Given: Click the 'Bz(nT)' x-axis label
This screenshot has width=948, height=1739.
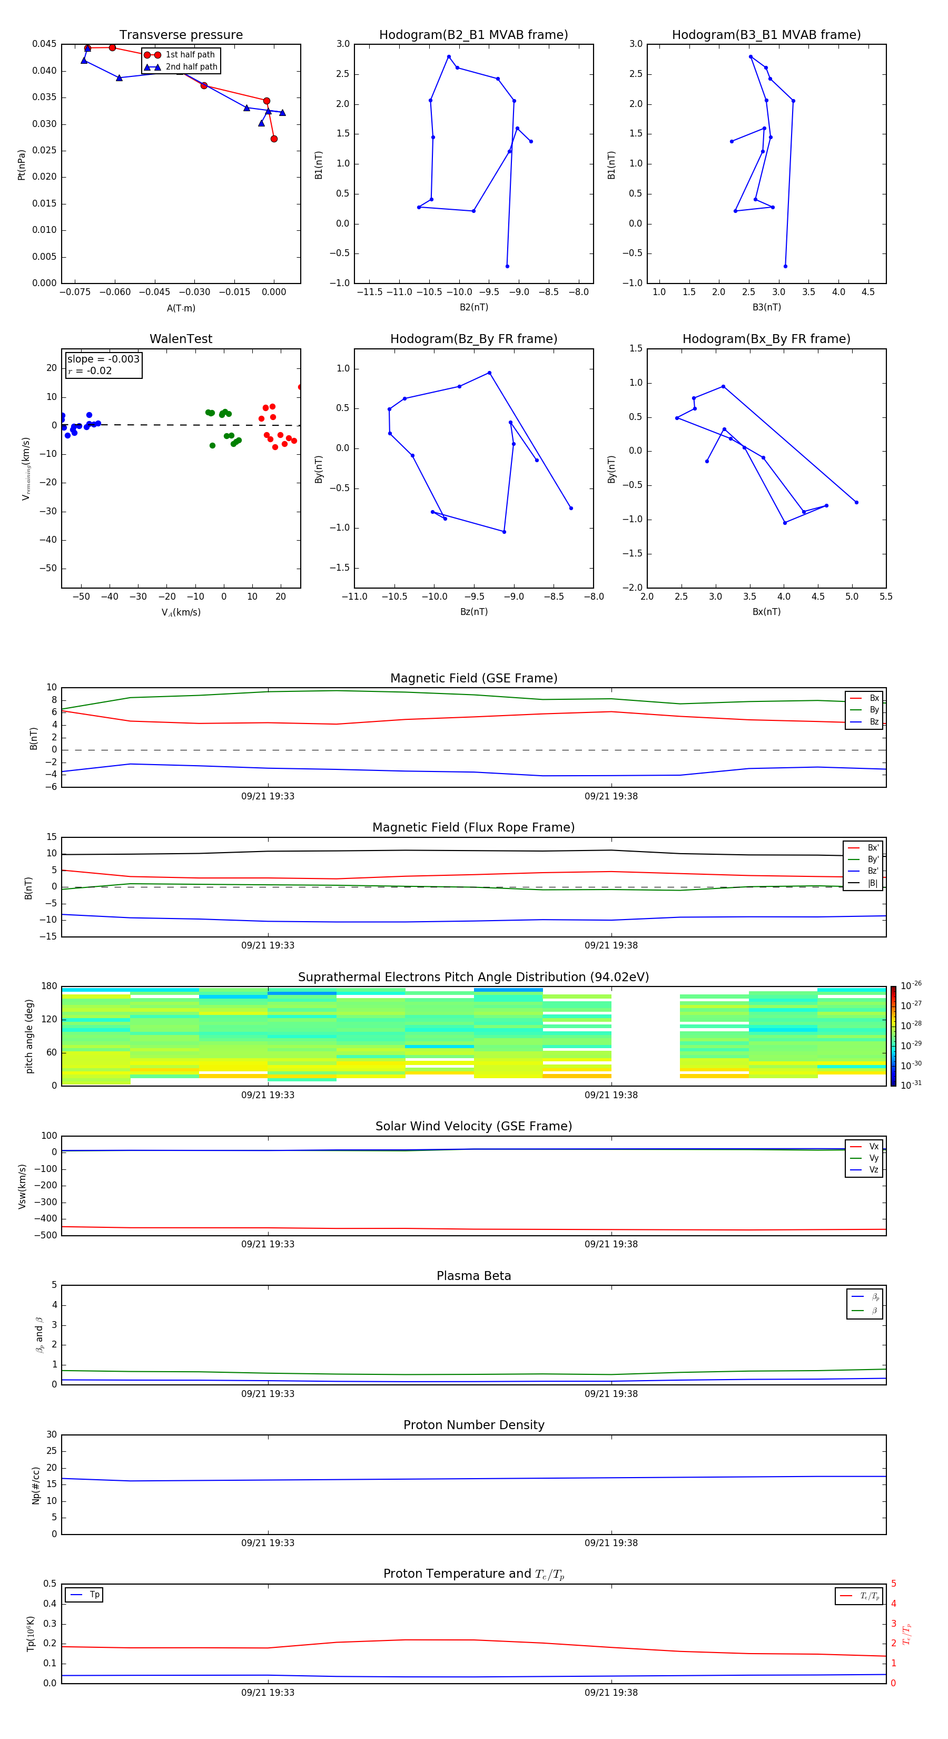Looking at the screenshot, I should (x=473, y=612).
